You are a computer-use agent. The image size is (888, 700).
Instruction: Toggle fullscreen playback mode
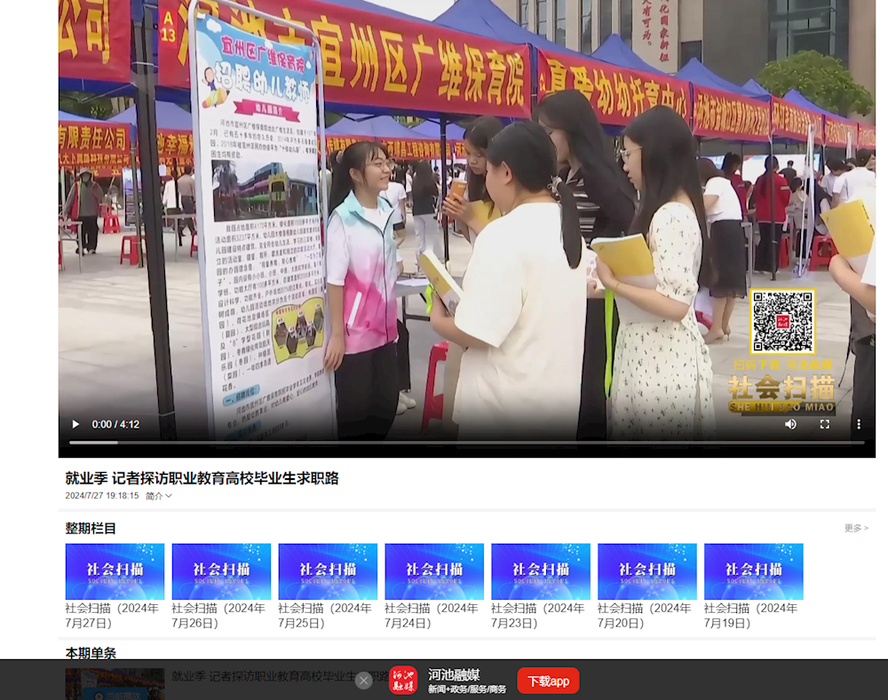click(824, 424)
